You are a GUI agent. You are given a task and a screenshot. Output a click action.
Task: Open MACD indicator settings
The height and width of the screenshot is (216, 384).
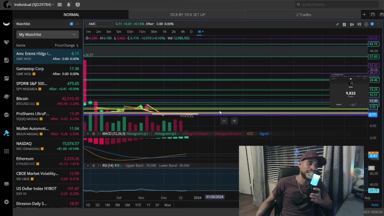[x=94, y=133]
